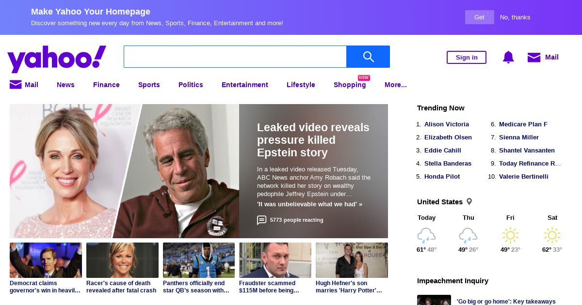
Task: Select trending topic Sienna Miller
Action: pyautogui.click(x=519, y=137)
